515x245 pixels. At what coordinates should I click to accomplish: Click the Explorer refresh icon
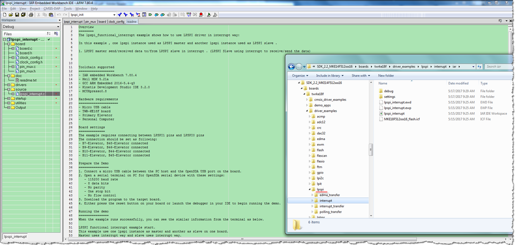pos(479,66)
